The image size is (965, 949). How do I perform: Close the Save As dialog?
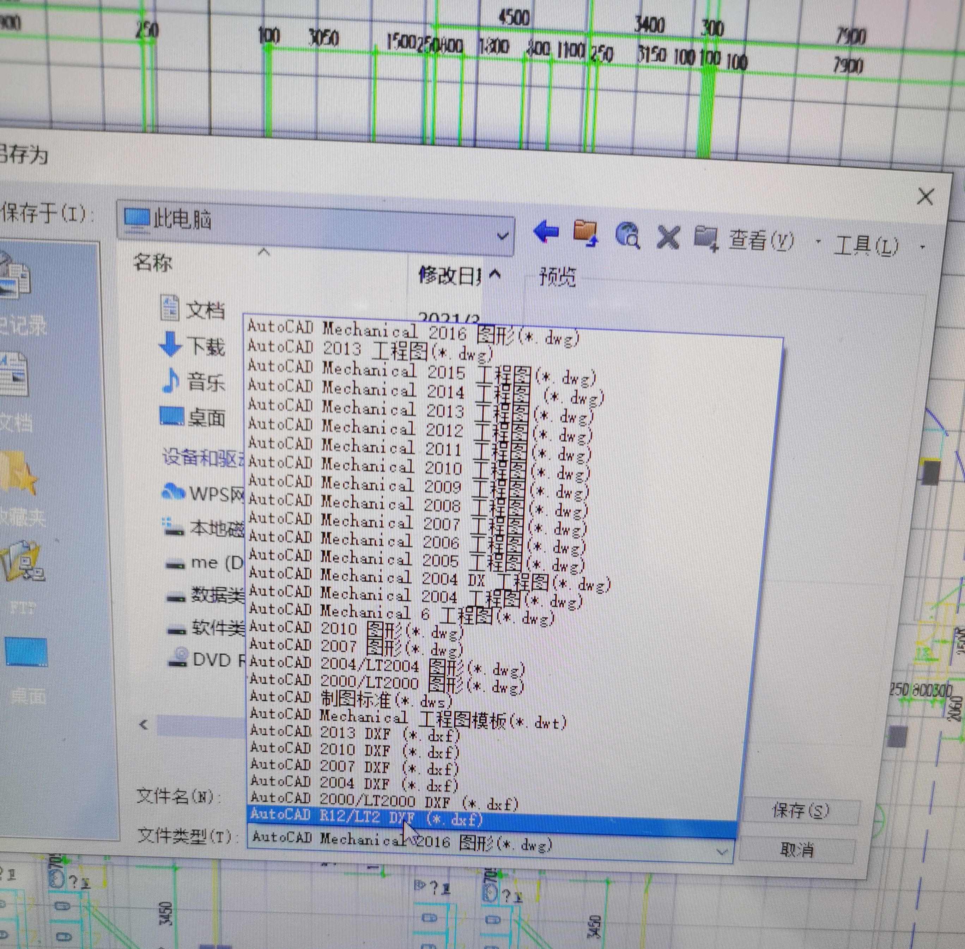coord(925,196)
